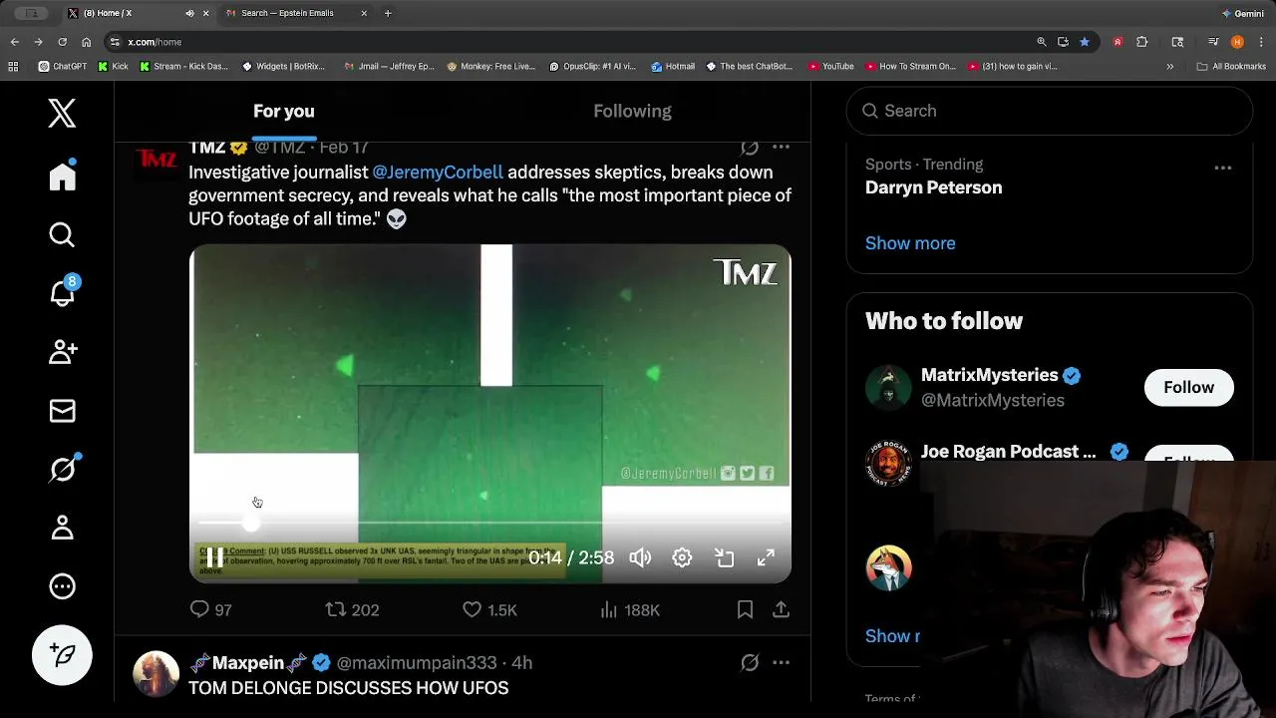Open browser Extensions puzzle icon
This screenshot has width=1276, height=718.
(x=1142, y=42)
